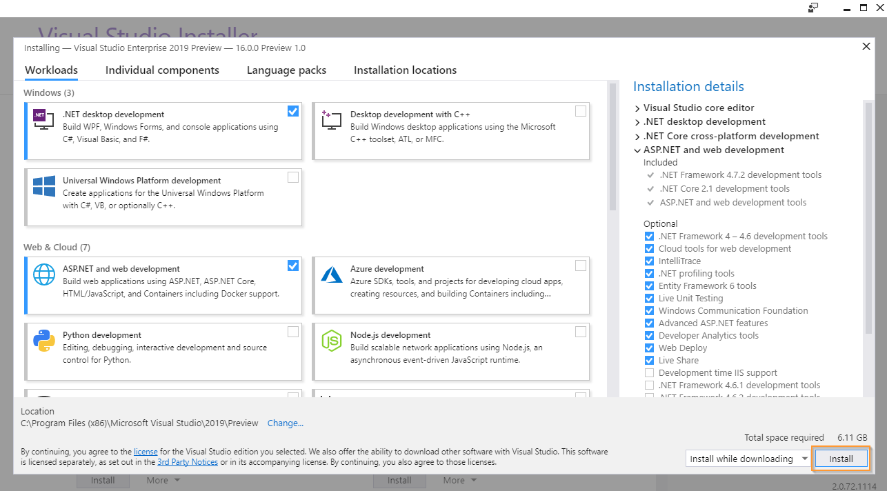The height and width of the screenshot is (491, 887).
Task: Close the installing dialog with X
Action: (866, 47)
